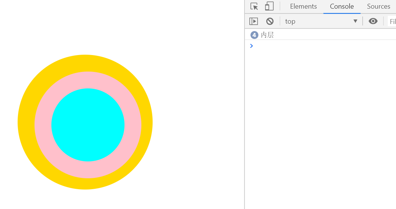Screen dimensions: 396x209
Task: Show the console sidebar panel
Action: (x=253, y=21)
